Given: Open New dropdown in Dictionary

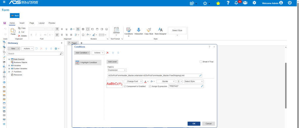Looking at the screenshot, I should (14, 48).
